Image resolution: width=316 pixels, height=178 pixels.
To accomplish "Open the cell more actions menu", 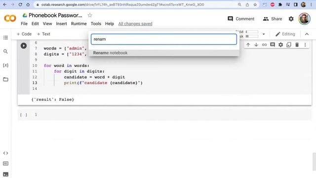I will point(305,44).
